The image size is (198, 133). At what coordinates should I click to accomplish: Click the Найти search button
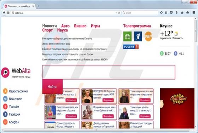pos(52,87)
